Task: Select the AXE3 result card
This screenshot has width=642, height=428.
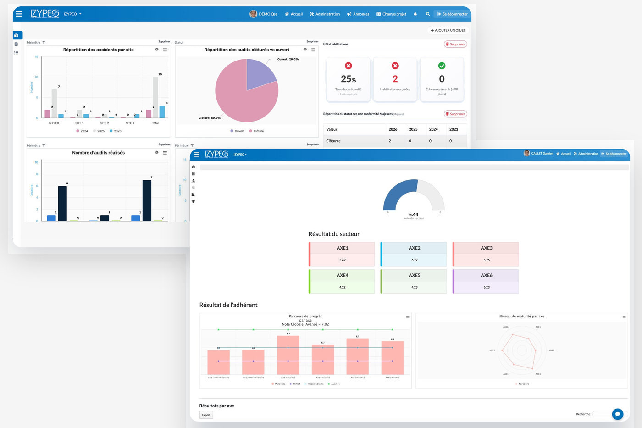Action: [x=486, y=254]
